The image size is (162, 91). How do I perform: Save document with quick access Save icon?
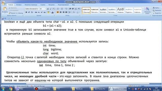[3, 18]
